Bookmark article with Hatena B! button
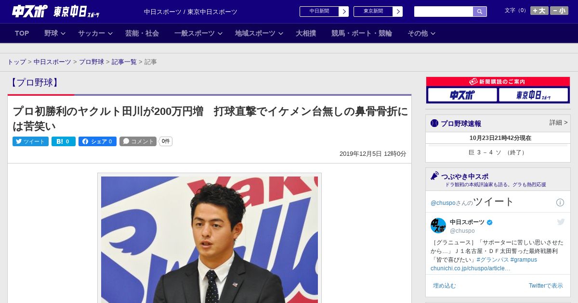Screen dimensions: 578x303 point(64,141)
